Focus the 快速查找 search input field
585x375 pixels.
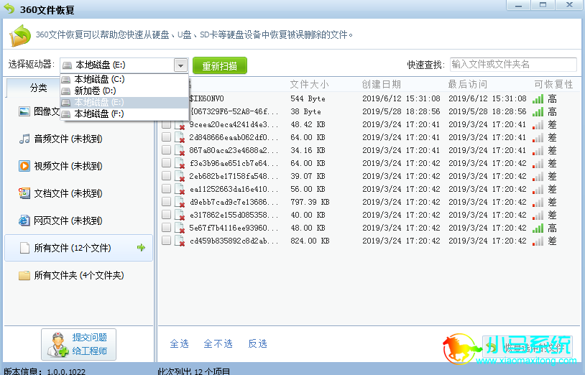pyautogui.click(x=513, y=65)
